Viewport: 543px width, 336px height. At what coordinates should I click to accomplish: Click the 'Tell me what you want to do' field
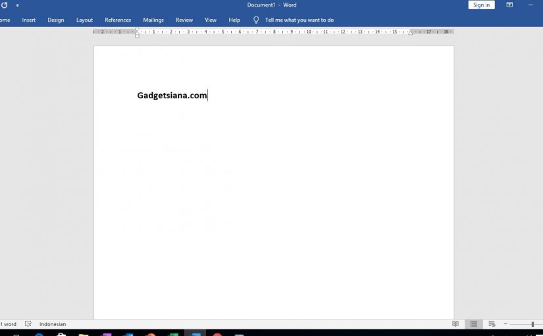(299, 20)
